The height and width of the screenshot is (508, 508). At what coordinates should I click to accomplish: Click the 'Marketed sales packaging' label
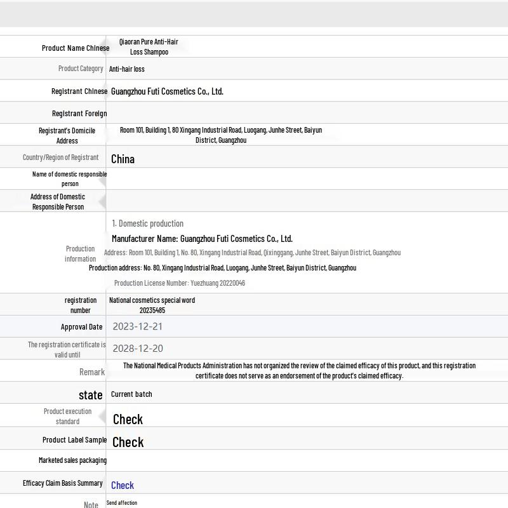72,460
